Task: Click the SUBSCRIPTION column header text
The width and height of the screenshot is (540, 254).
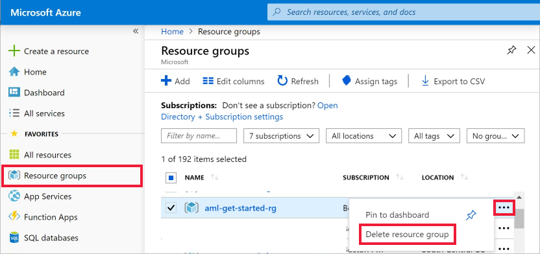Action: click(366, 178)
